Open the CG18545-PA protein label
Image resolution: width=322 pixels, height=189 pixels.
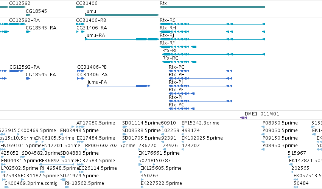click(41, 75)
